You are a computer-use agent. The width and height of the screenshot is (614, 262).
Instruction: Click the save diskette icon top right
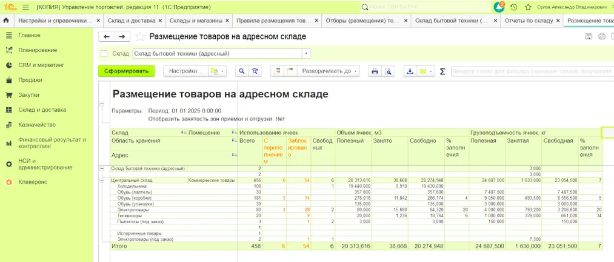pos(588,36)
